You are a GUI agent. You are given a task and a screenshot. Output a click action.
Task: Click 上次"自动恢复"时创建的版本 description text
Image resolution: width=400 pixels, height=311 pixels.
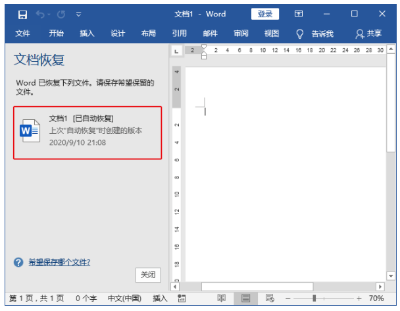click(x=95, y=130)
